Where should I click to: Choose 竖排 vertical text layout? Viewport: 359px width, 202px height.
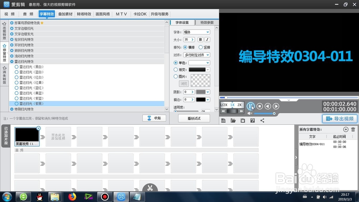point(204,47)
